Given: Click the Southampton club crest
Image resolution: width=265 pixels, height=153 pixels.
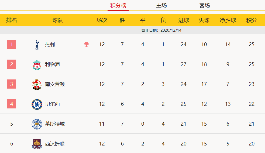Looking at the screenshot, I should click(x=37, y=85).
